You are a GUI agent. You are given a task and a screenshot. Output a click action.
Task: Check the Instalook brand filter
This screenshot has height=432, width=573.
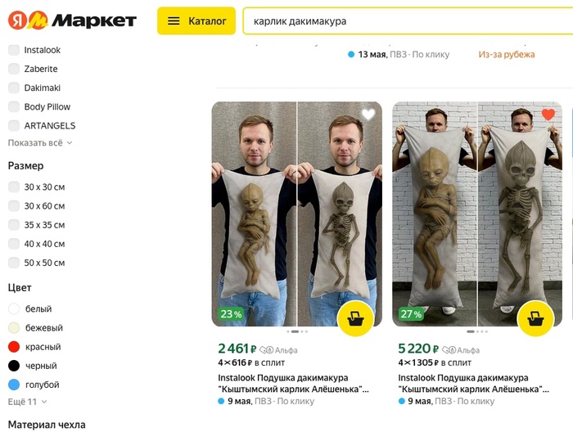click(x=14, y=50)
